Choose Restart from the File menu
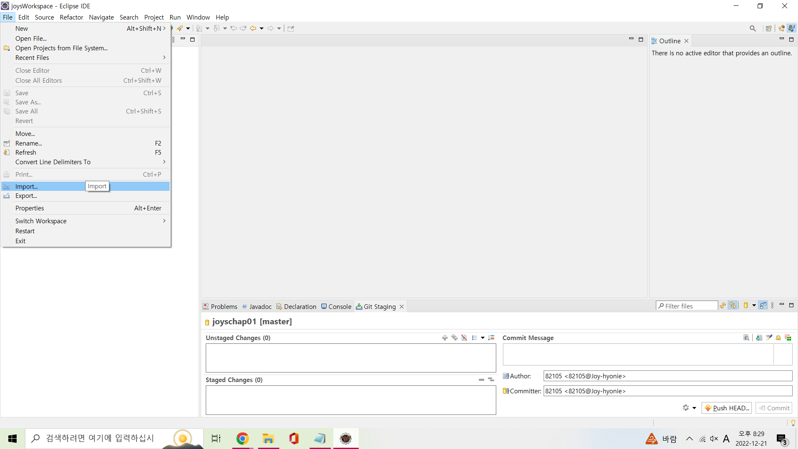Viewport: 798px width, 449px height. click(86, 231)
